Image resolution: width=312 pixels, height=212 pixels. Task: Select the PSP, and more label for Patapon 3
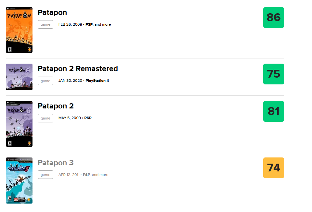click(x=96, y=175)
